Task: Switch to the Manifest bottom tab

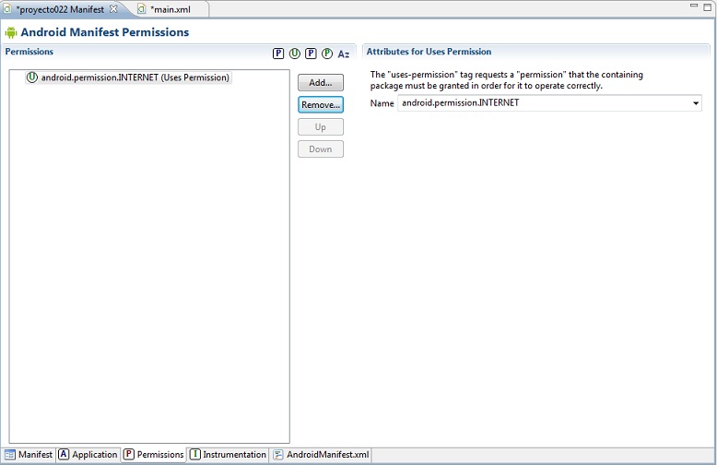Action: tap(29, 455)
